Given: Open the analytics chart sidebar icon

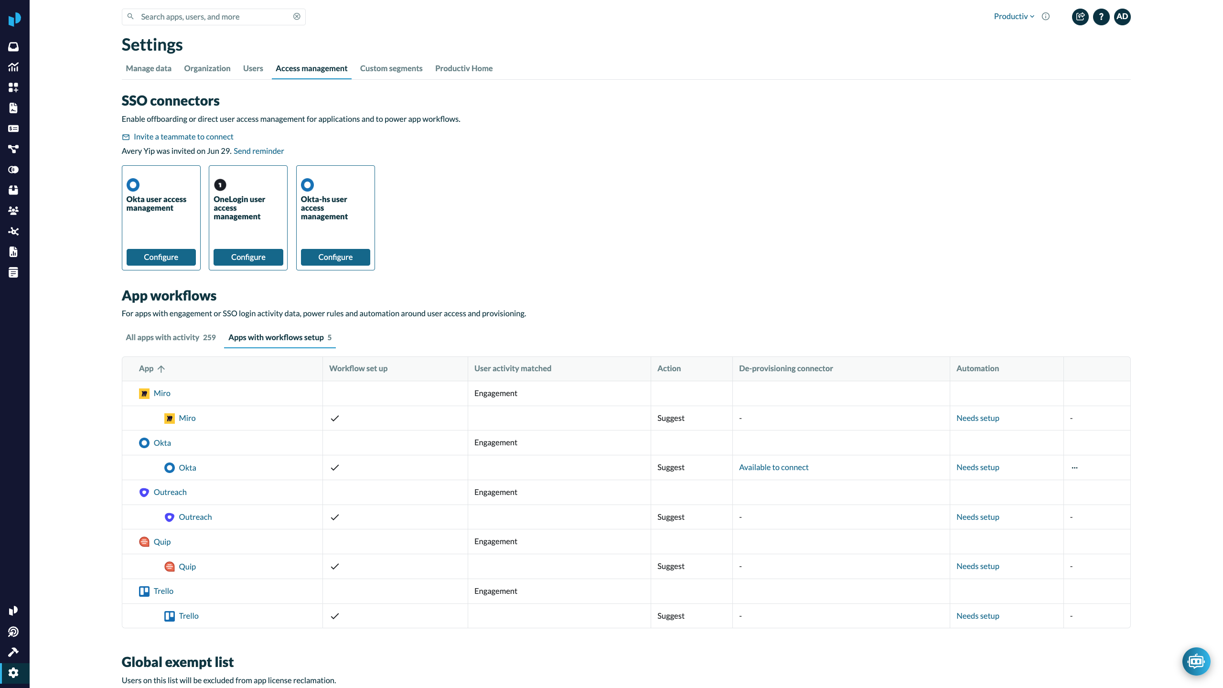Looking at the screenshot, I should tap(13, 67).
